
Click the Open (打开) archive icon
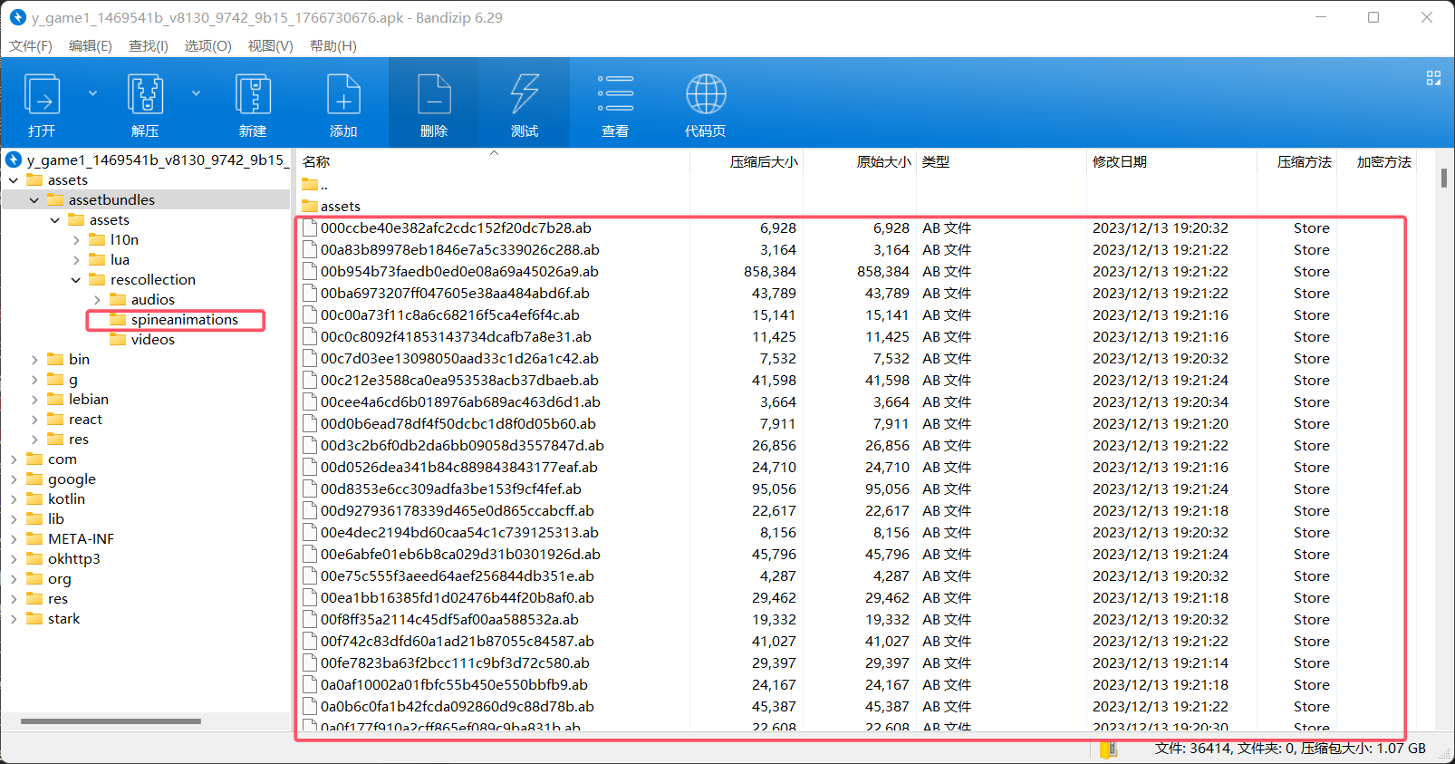[43, 96]
